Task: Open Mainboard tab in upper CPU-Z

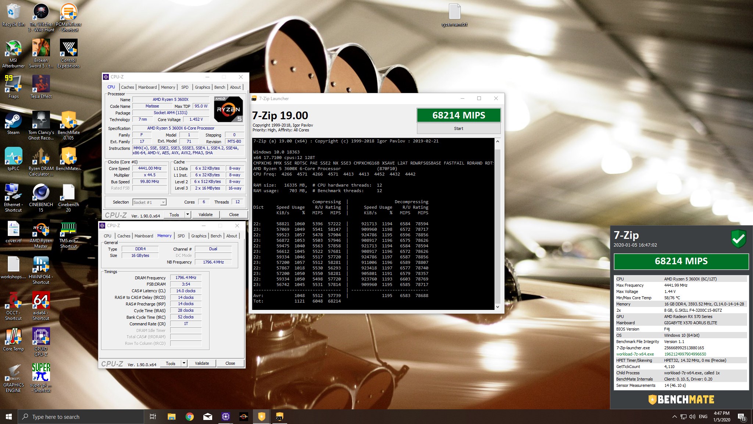Action: 147,87
